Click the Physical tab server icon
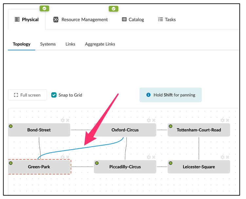Image resolution: width=246 pixels, height=199 pixels. (17, 19)
